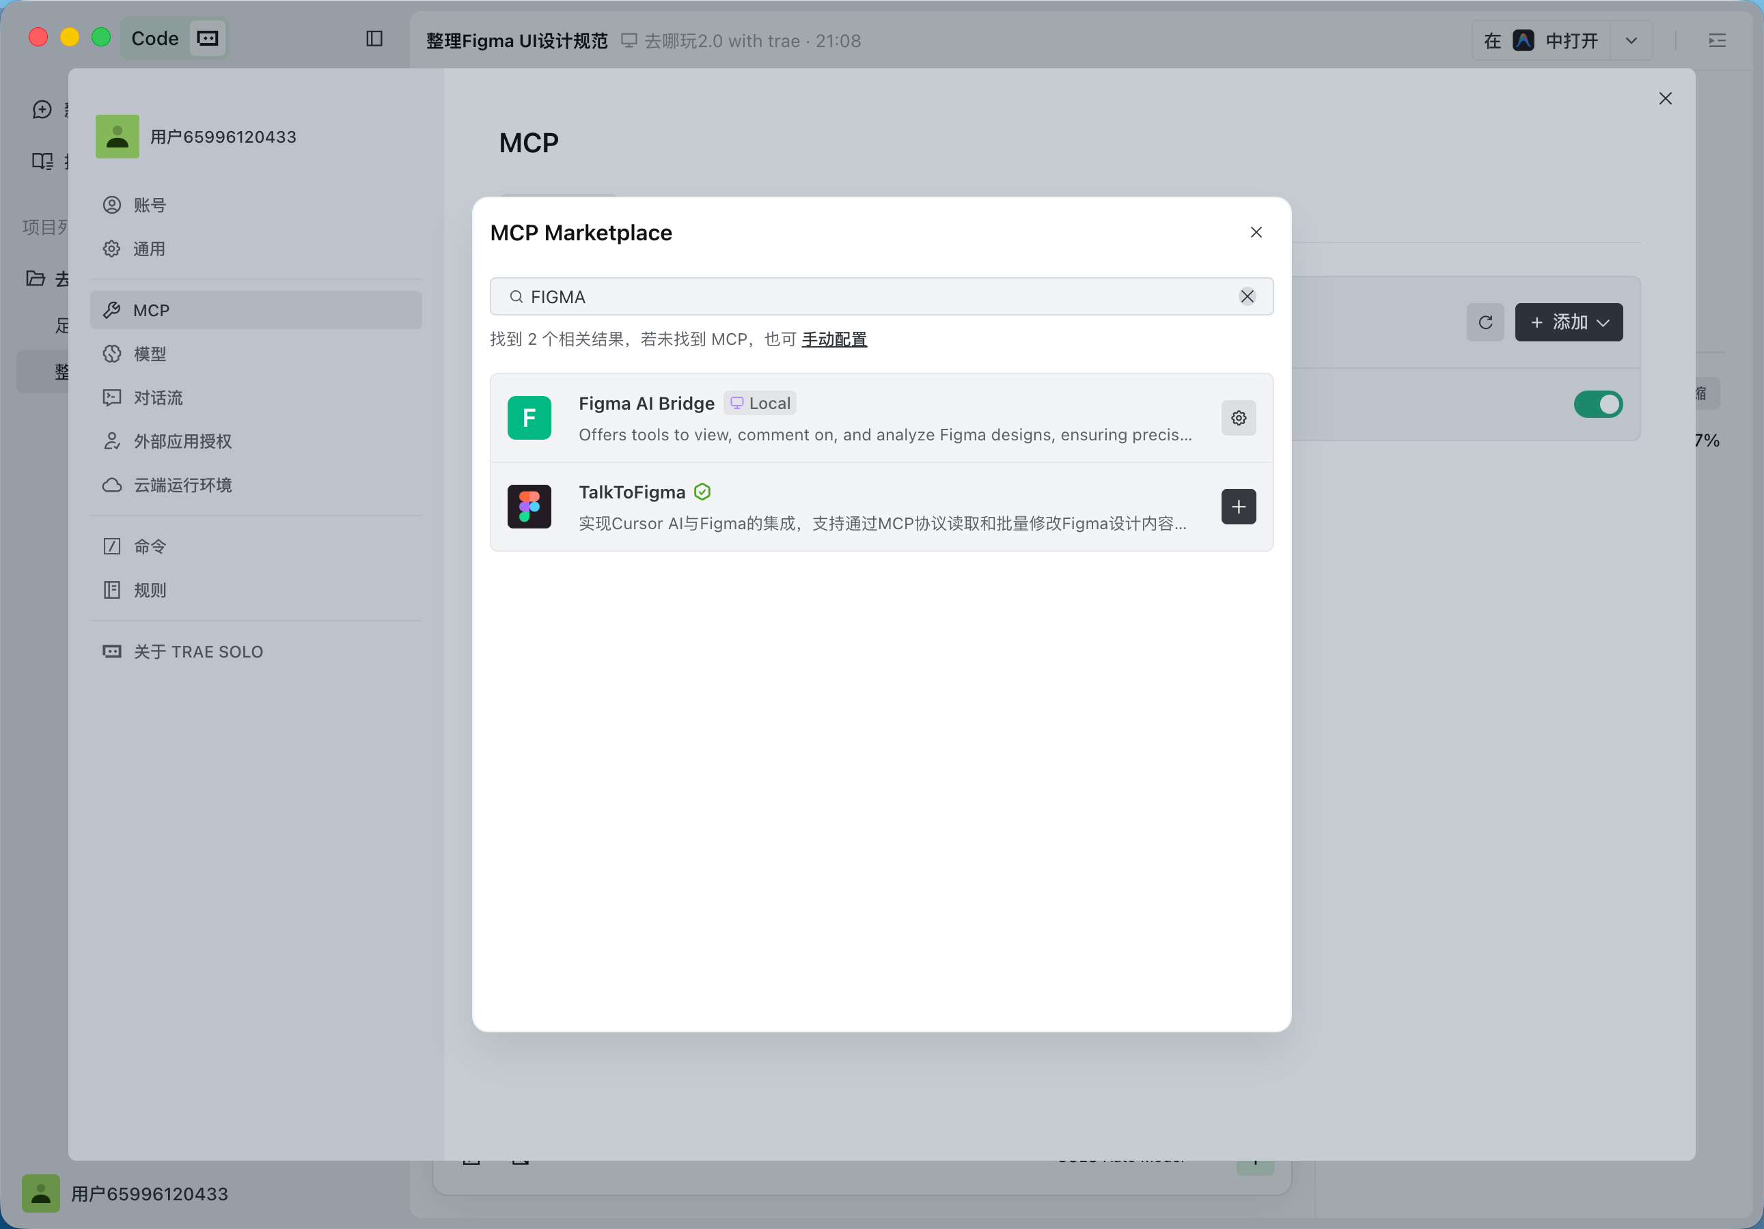Open Figma AI Bridge settings gear
Viewport: 1764px width, 1229px height.
tap(1238, 418)
